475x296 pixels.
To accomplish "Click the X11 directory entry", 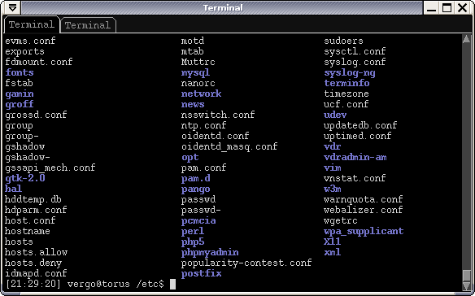I will (333, 242).
